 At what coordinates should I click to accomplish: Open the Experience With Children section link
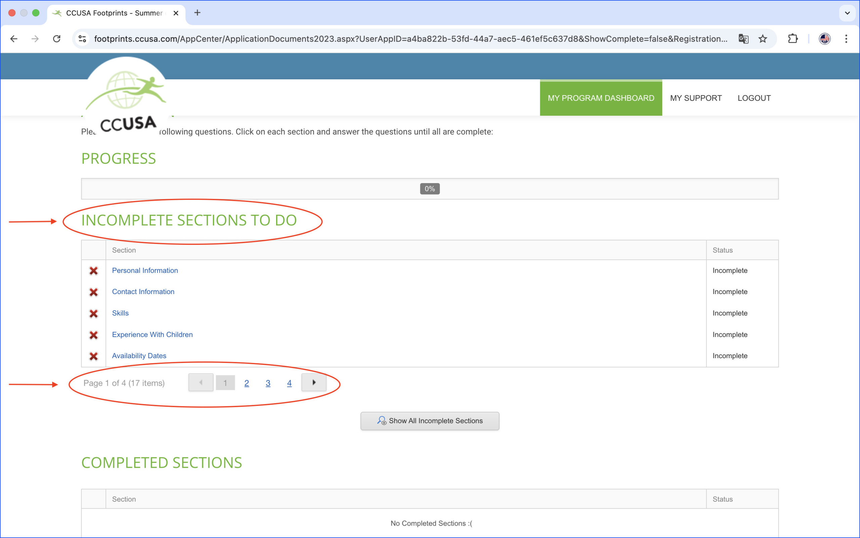(x=152, y=334)
